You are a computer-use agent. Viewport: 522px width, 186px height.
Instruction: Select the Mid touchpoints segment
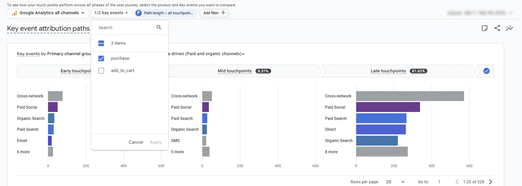click(244, 71)
